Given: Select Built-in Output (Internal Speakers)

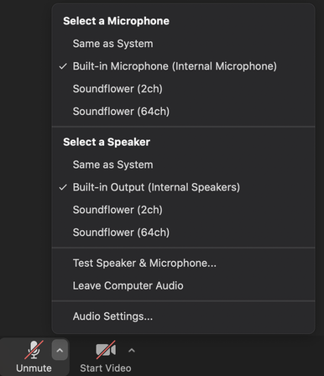Looking at the screenshot, I should [183, 187].
